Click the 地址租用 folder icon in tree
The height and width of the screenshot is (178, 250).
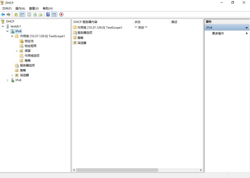[x=22, y=46]
